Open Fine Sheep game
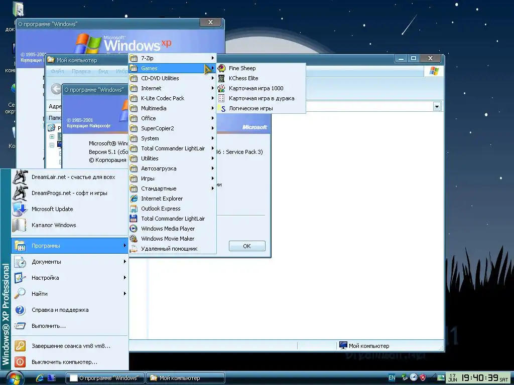 (x=261, y=68)
